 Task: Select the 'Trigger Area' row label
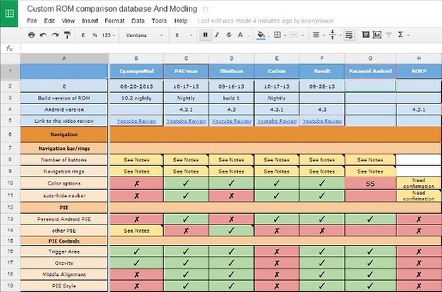point(64,252)
